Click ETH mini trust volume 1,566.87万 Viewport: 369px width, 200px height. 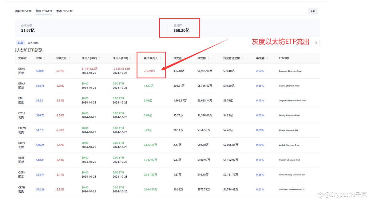pos(180,100)
